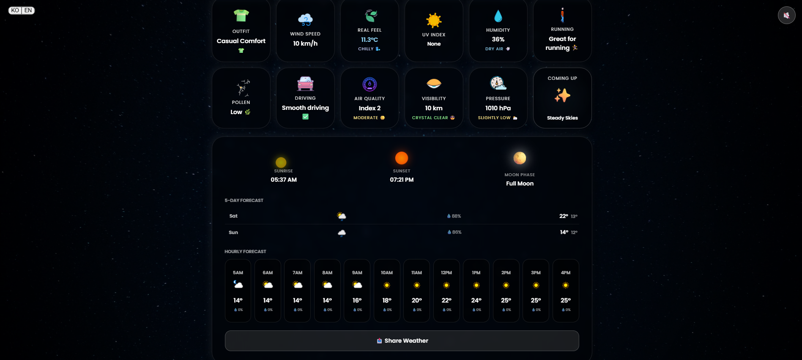Viewport: 802px width, 360px height.
Task: Click the 11.3°C real feel value
Action: [370, 40]
